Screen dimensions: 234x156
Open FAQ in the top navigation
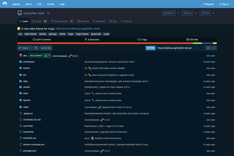[39, 4]
